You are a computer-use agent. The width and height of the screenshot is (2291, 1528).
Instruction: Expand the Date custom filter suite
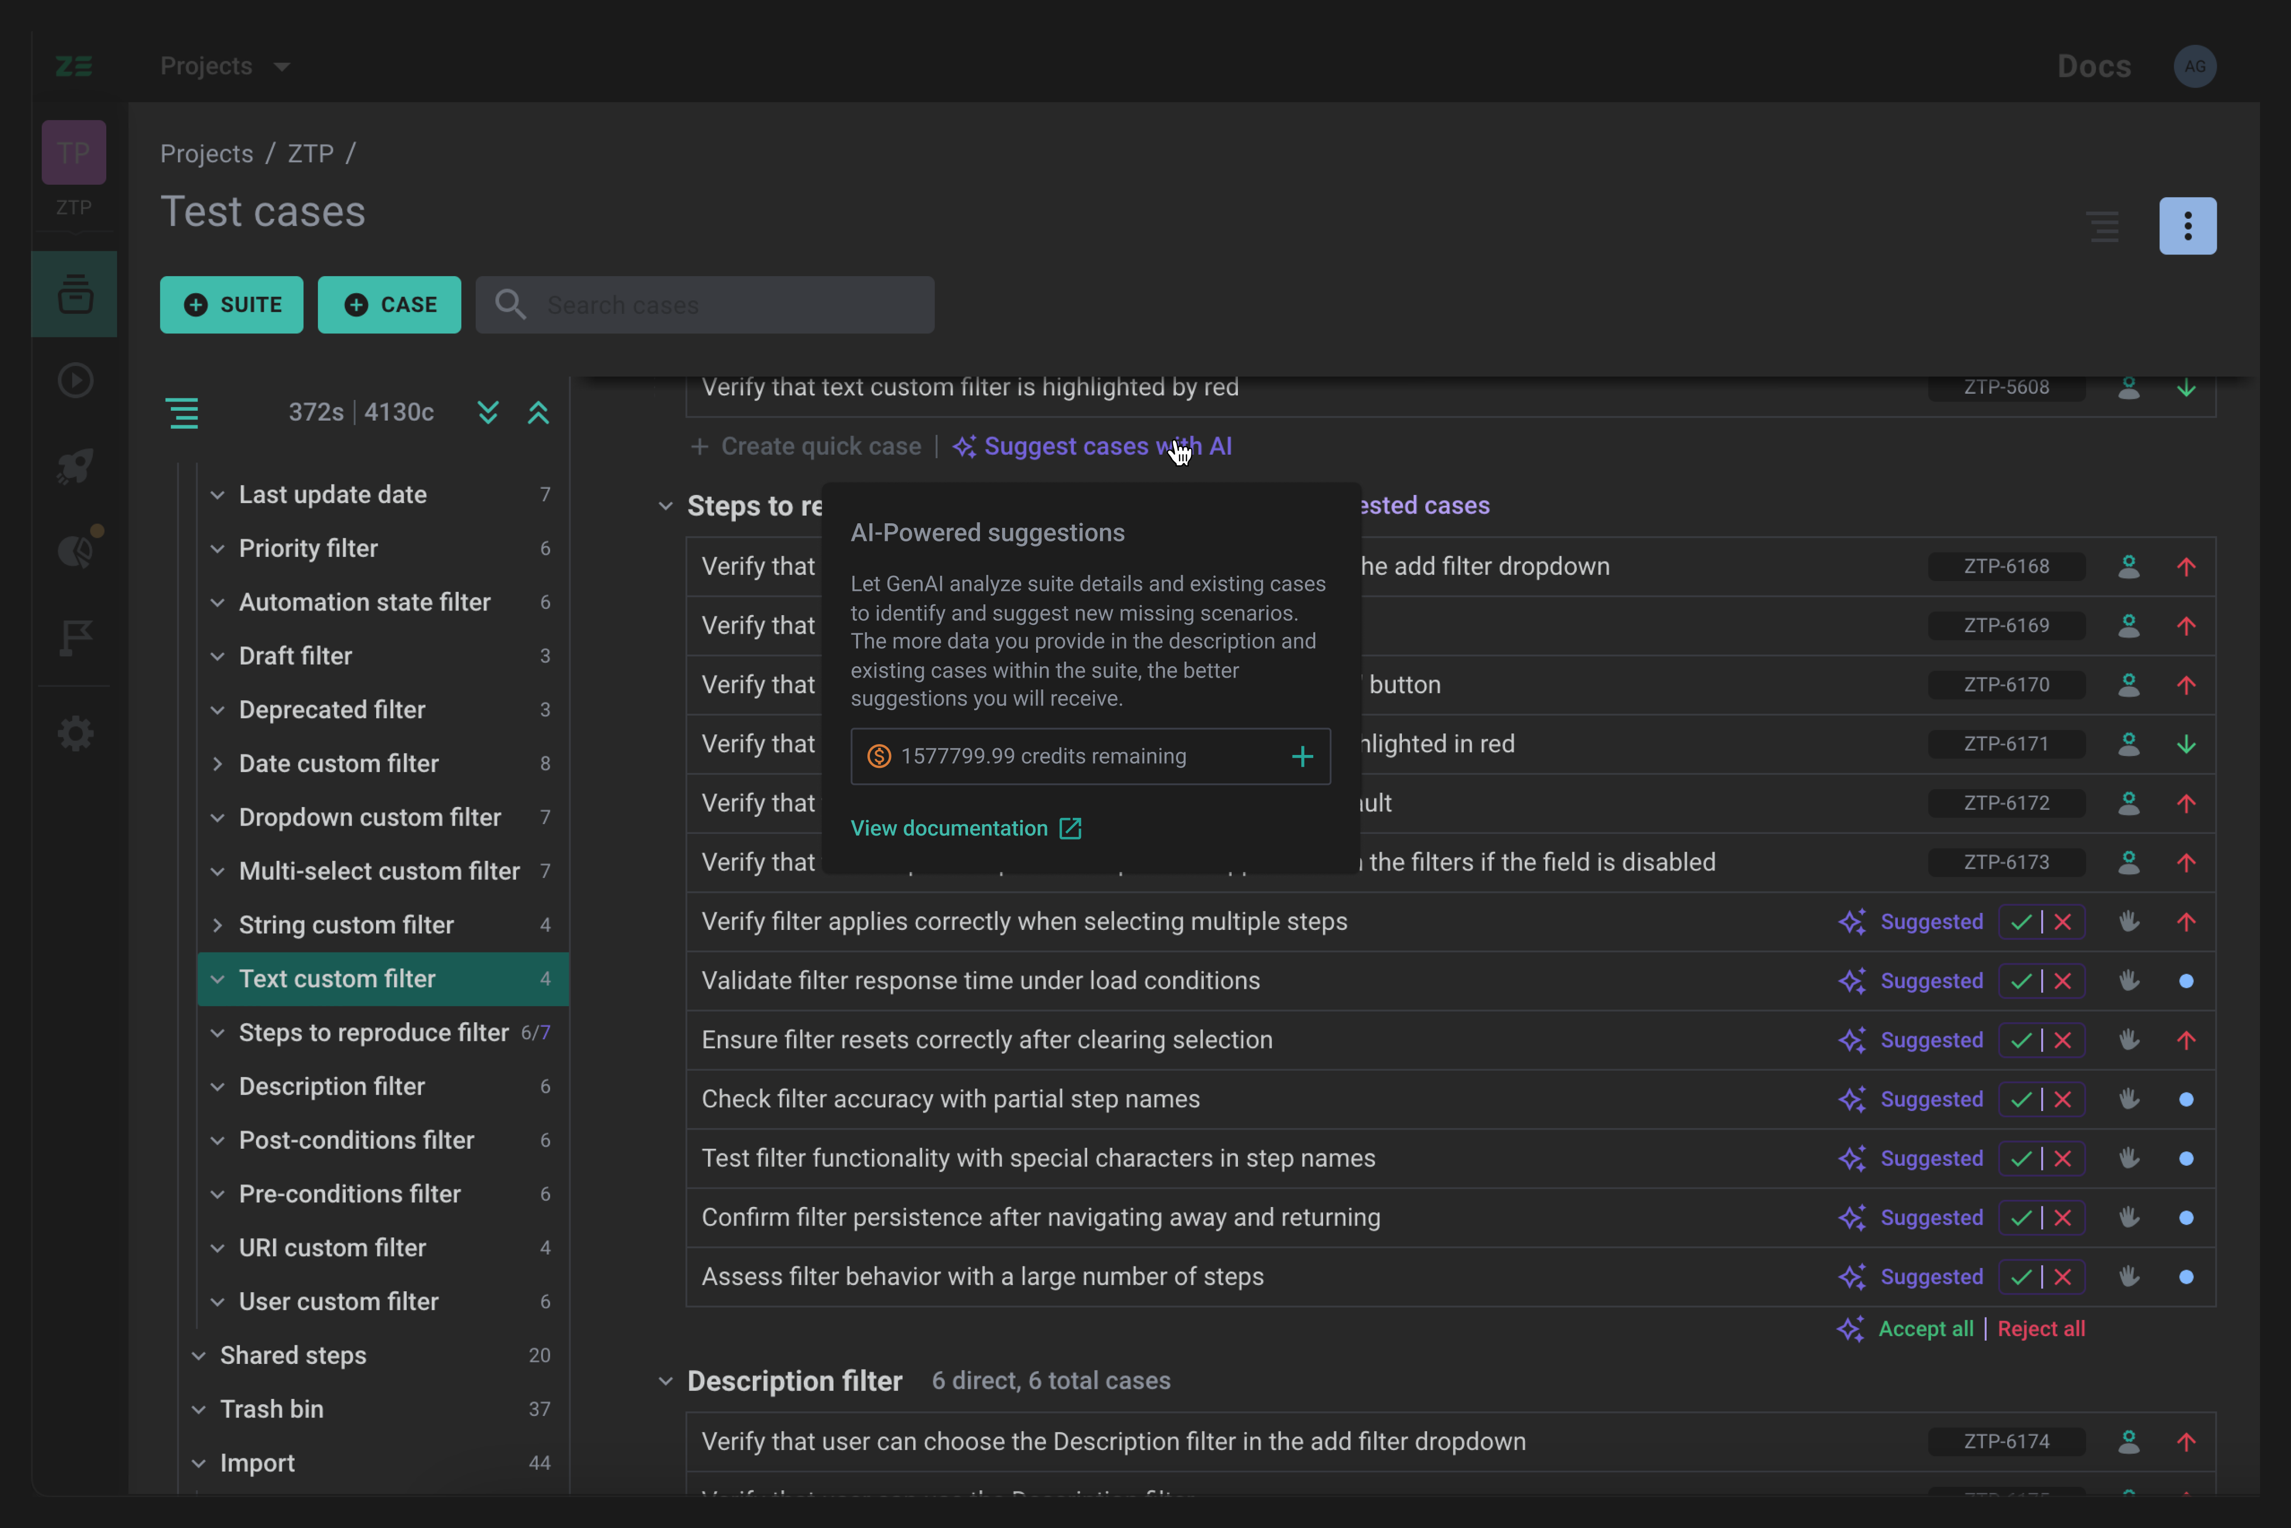[217, 764]
